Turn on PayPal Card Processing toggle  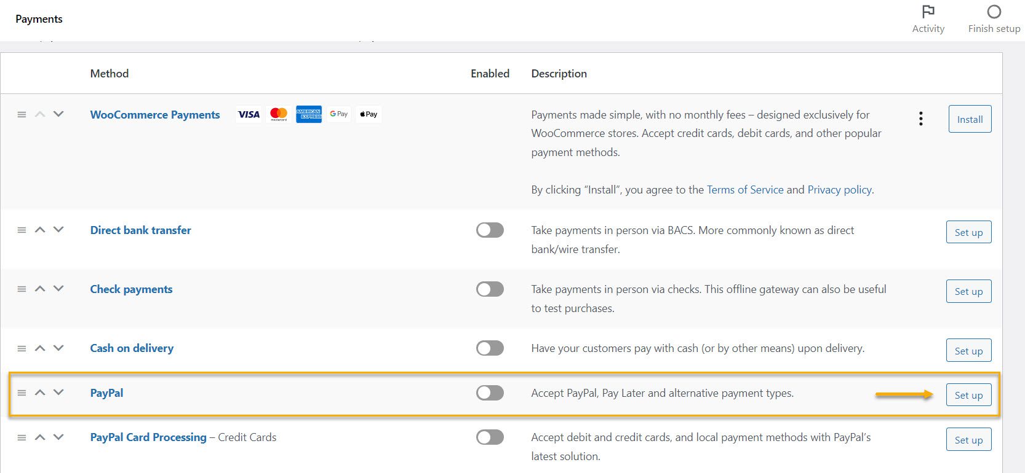point(490,437)
